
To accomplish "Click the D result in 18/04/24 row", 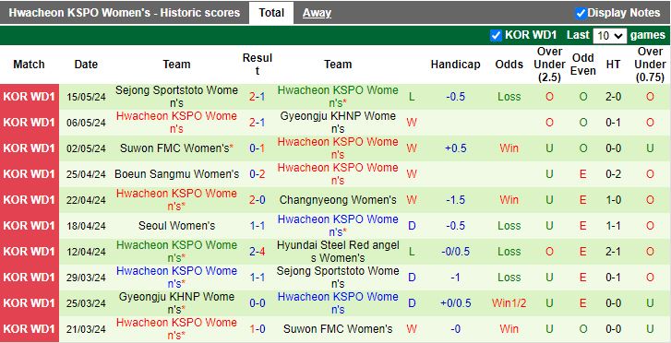I will click(x=412, y=226).
